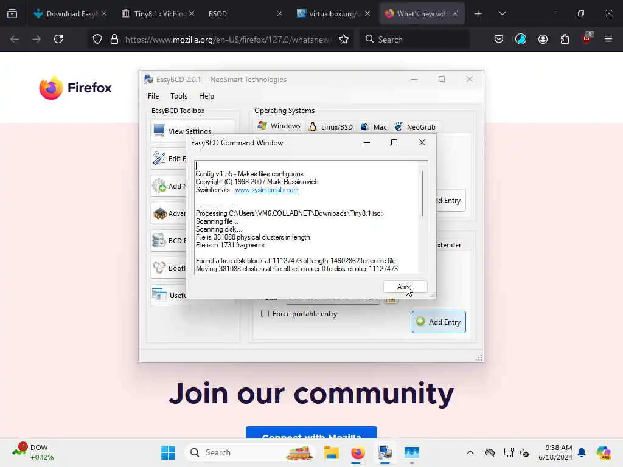
Task: Go forward one page
Action: point(37,39)
